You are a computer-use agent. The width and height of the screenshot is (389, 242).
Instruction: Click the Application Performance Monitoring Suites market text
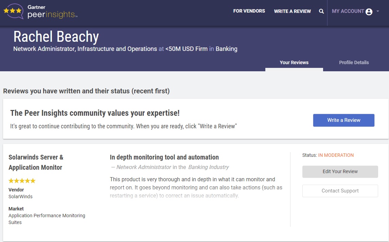(47, 219)
